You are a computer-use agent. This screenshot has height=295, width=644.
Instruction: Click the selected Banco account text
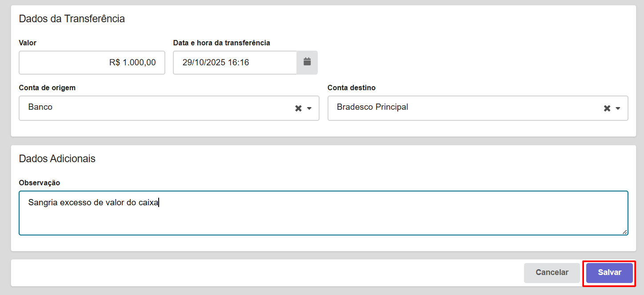click(x=40, y=107)
